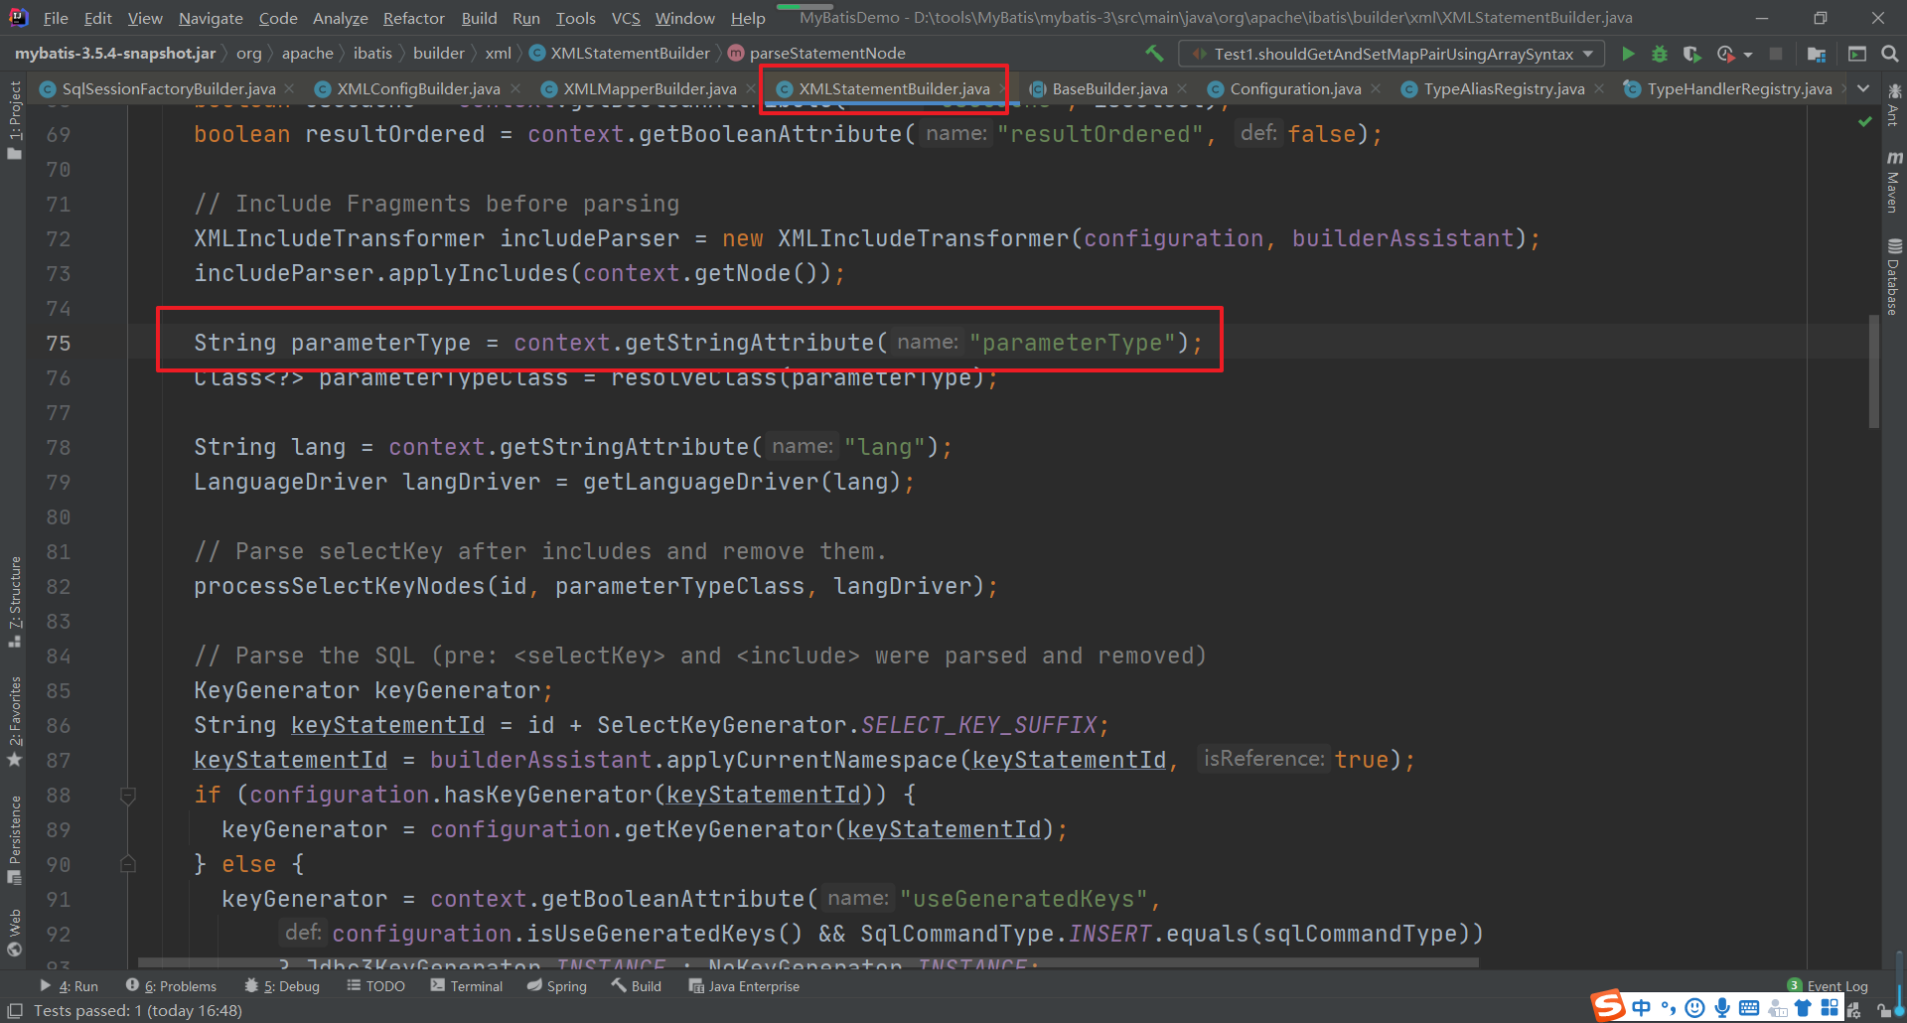Click the apache breadcrumb segment
The image size is (1907, 1023).
tap(307, 53)
